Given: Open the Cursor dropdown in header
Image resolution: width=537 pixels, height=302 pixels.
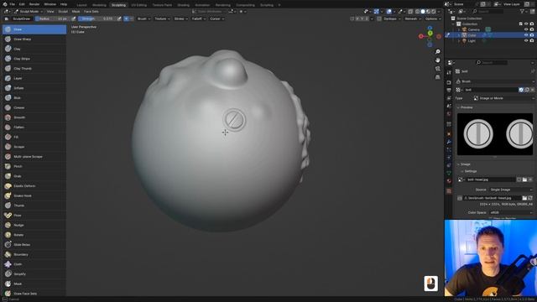Looking at the screenshot, I should [216, 18].
